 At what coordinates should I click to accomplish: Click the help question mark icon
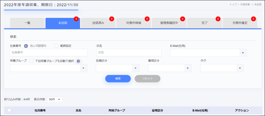(78, 61)
